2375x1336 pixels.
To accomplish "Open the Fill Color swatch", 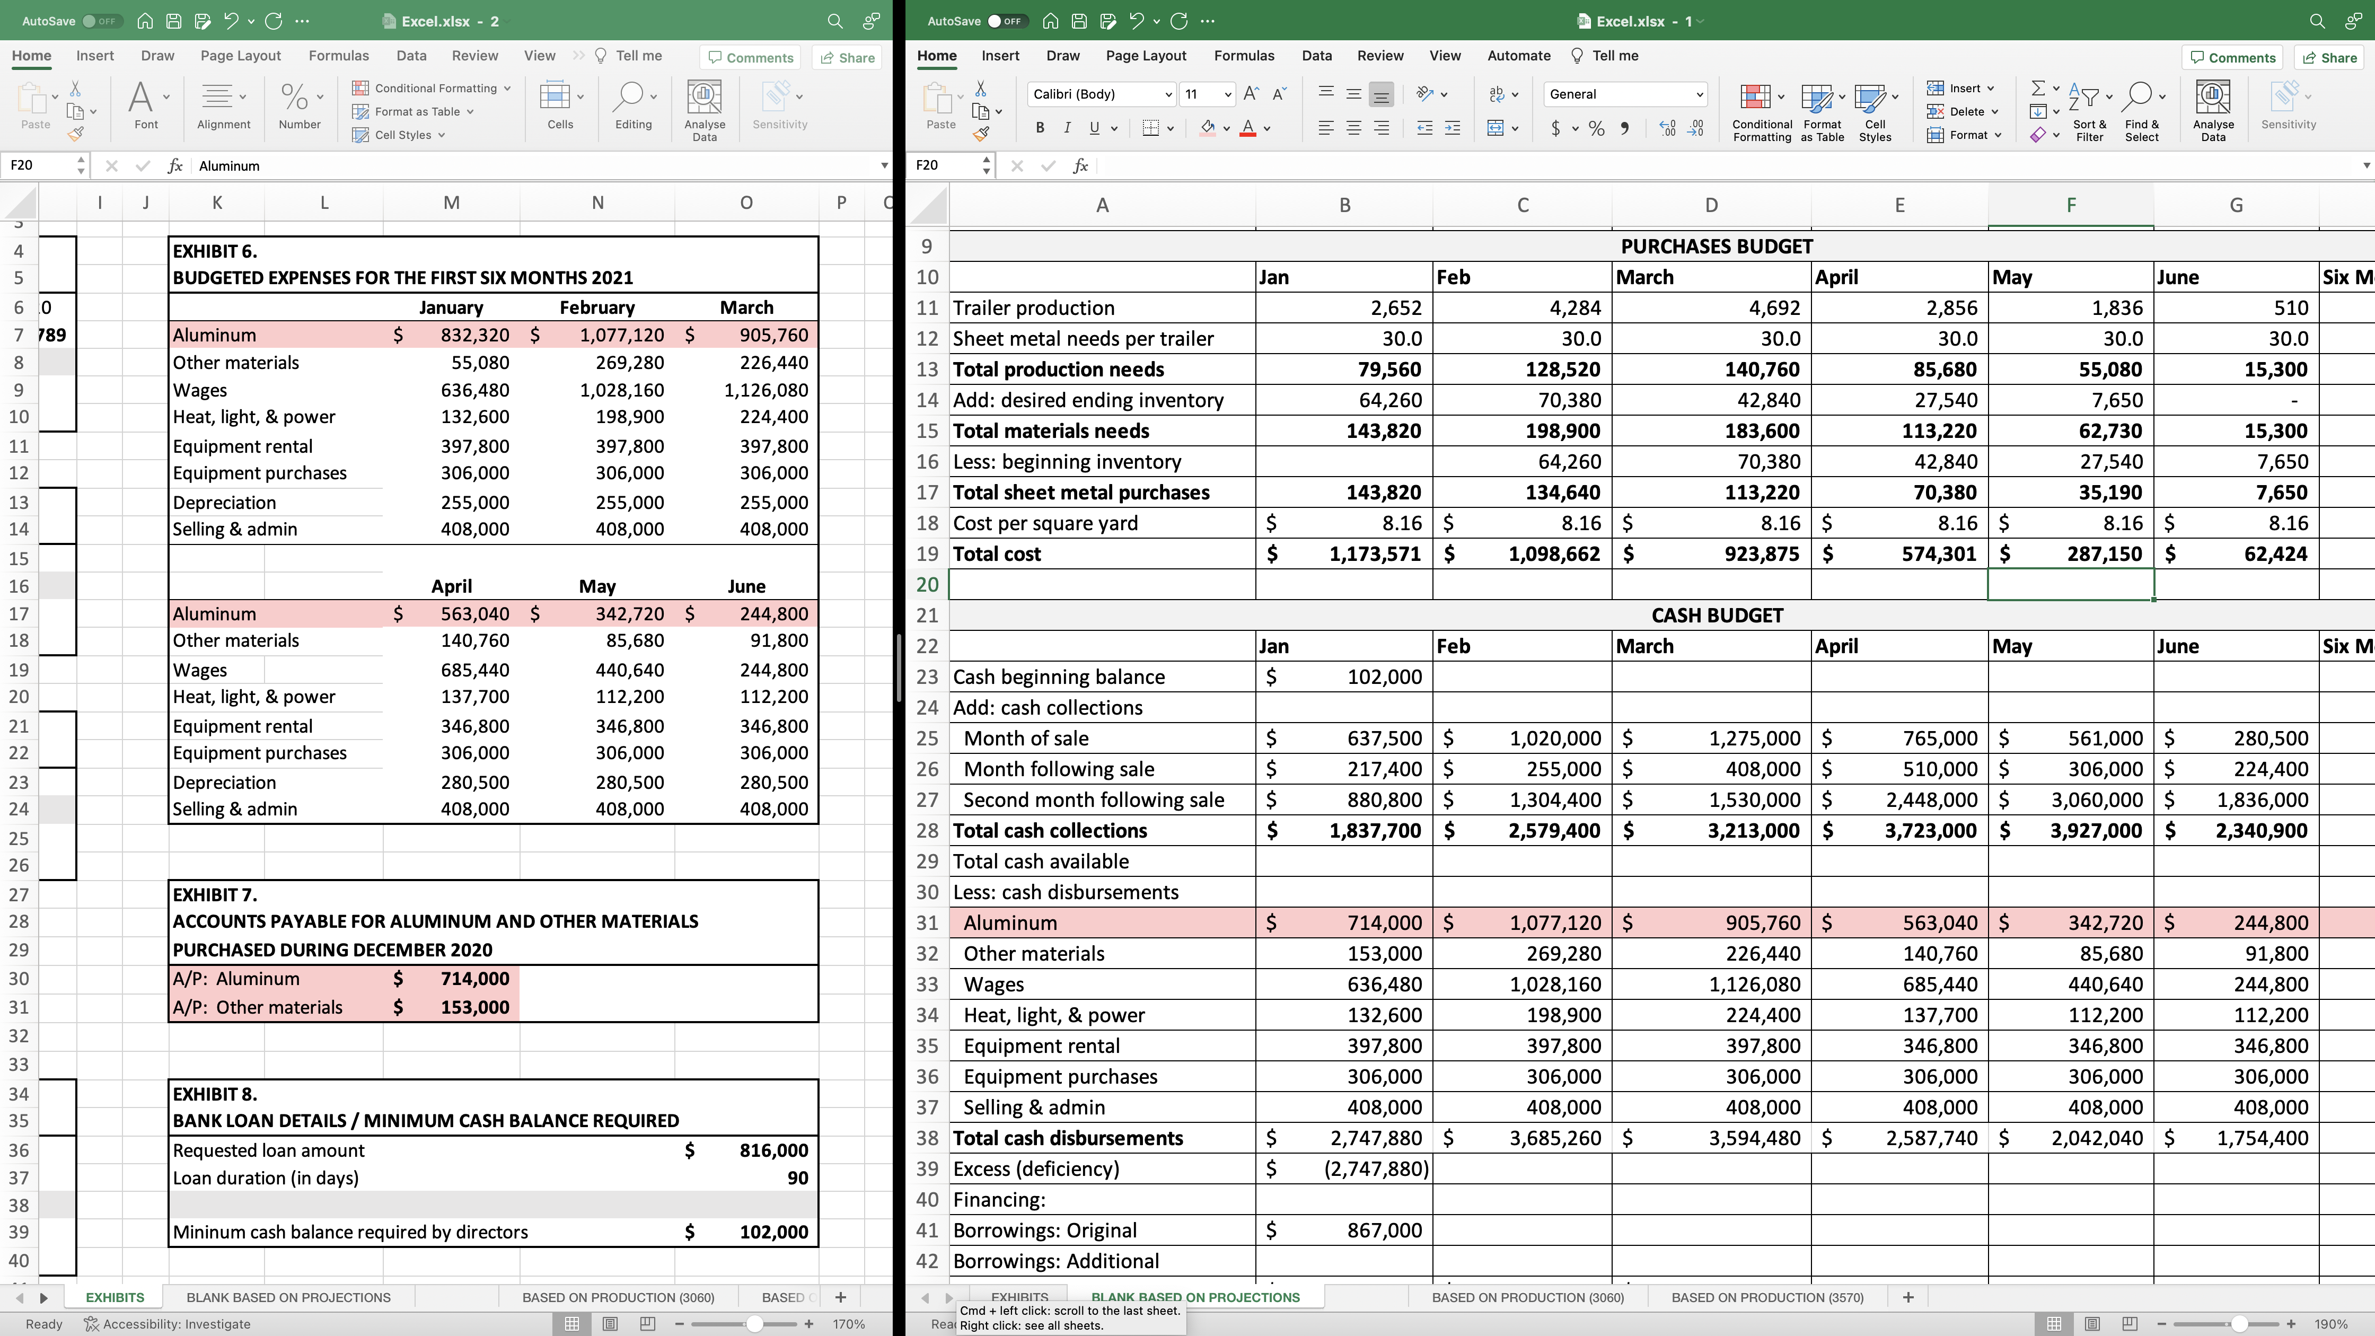I will coord(1209,128).
